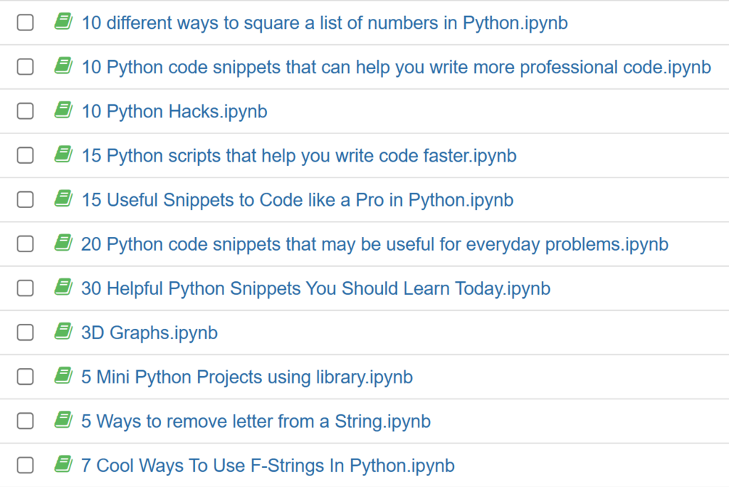Image resolution: width=729 pixels, height=487 pixels.
Task: Click the notebook icon beside 15 Python scripts notebook
Action: click(63, 155)
